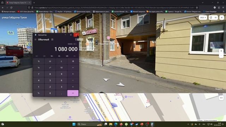Click the MS memory store key

click(x=67, y=56)
